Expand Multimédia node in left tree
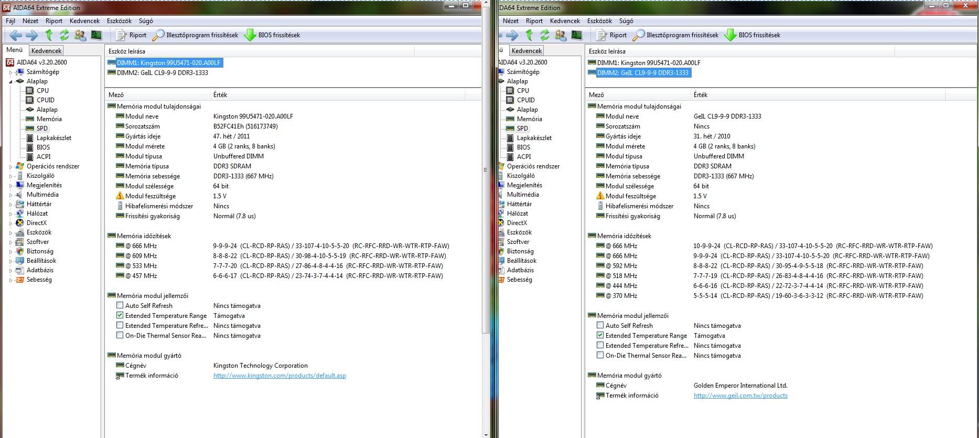 point(10,195)
